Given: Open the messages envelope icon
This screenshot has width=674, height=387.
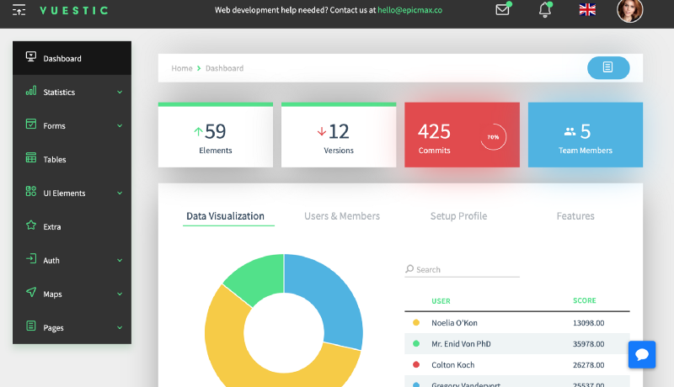Looking at the screenshot, I should point(502,9).
